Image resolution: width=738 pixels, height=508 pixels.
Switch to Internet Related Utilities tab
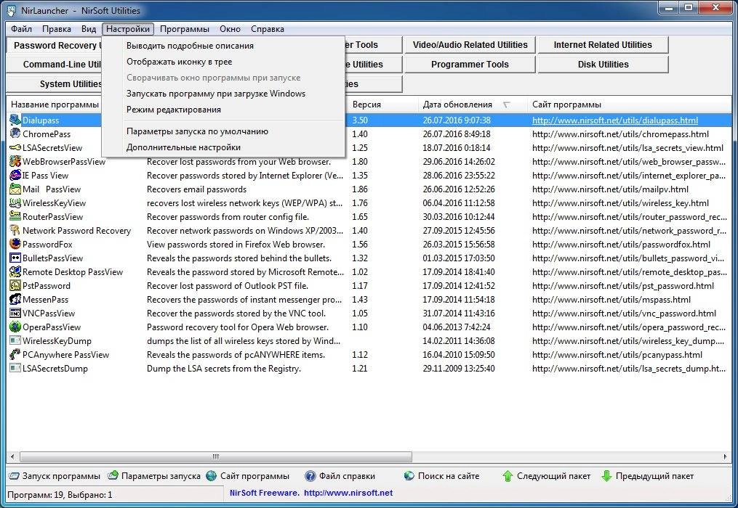coord(603,45)
